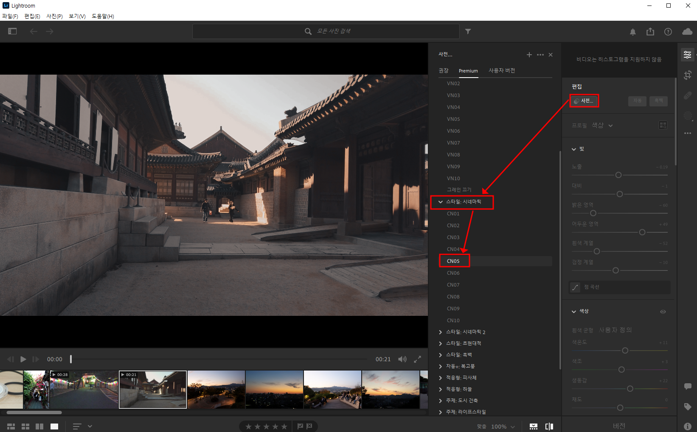Open the 파일(F) menu
Image resolution: width=697 pixels, height=432 pixels.
click(10, 16)
